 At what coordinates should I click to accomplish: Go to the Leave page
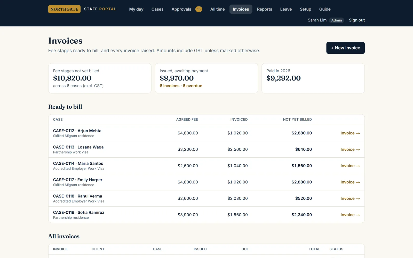coord(286,9)
